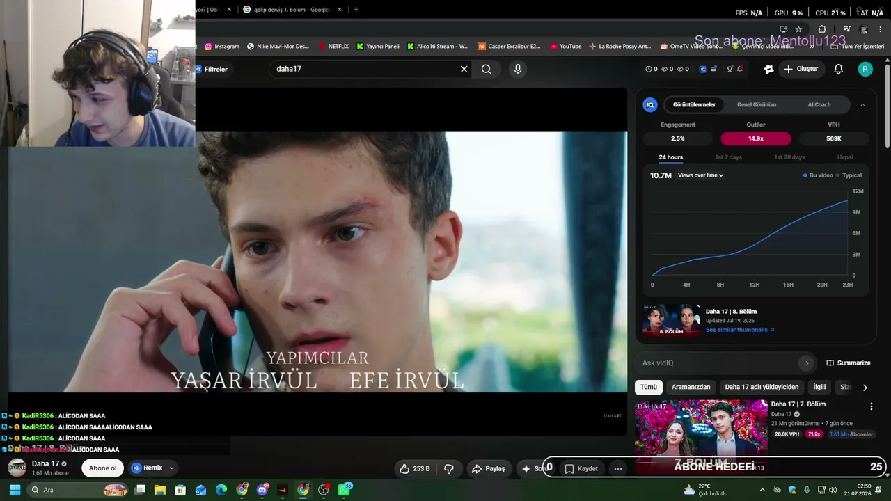891x501 pixels.
Task: Install the page using the address bar icon
Action: 783,29
